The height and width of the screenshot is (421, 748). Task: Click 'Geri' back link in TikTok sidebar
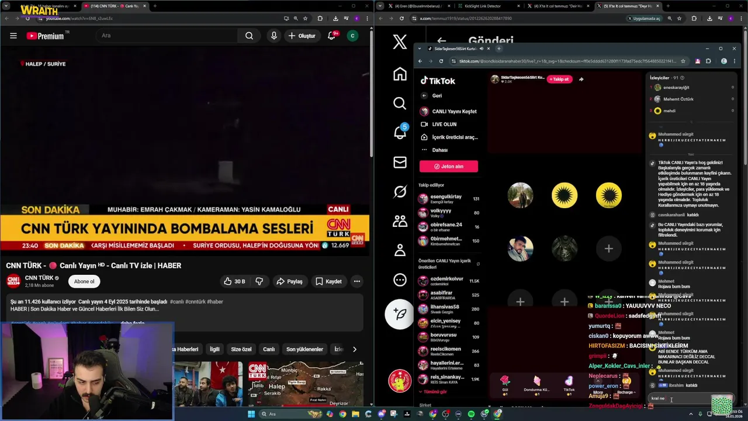(x=431, y=95)
